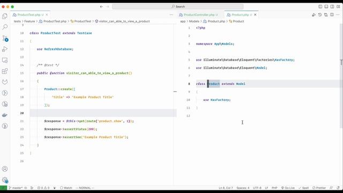Click Ln 8, Col 7 position indicator
The width and height of the screenshot is (343, 193).
click(226, 188)
